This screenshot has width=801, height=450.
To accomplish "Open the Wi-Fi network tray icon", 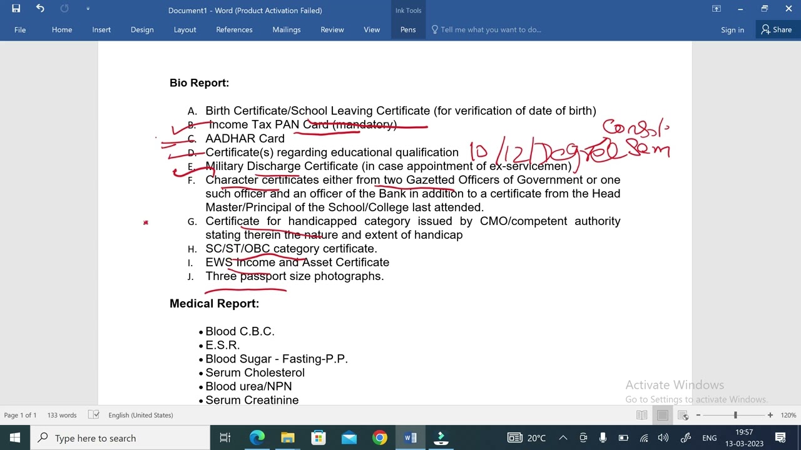I will pyautogui.click(x=644, y=437).
